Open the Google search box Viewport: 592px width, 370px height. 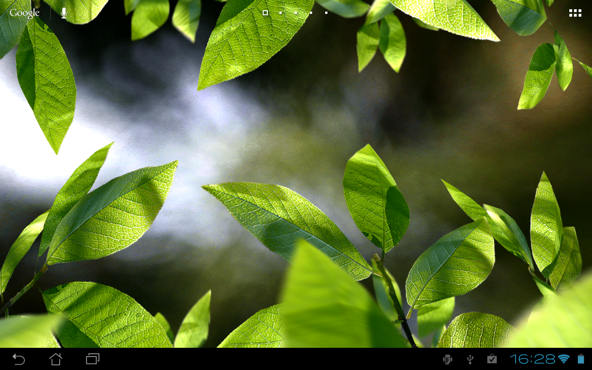point(25,13)
